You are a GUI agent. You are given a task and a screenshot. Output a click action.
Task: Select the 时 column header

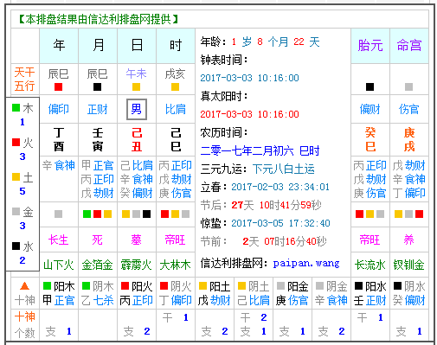point(176,46)
